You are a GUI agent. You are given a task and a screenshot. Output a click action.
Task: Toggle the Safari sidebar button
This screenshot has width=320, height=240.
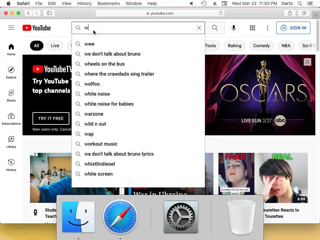pyautogui.click(x=49, y=13)
